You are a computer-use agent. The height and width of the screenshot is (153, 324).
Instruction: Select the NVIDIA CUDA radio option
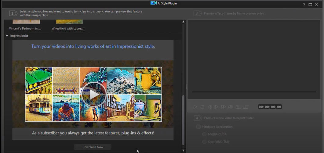click(204, 134)
